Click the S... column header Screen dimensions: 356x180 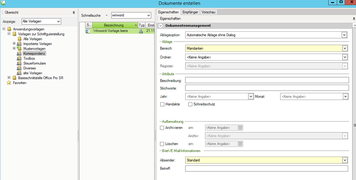[x=89, y=25]
